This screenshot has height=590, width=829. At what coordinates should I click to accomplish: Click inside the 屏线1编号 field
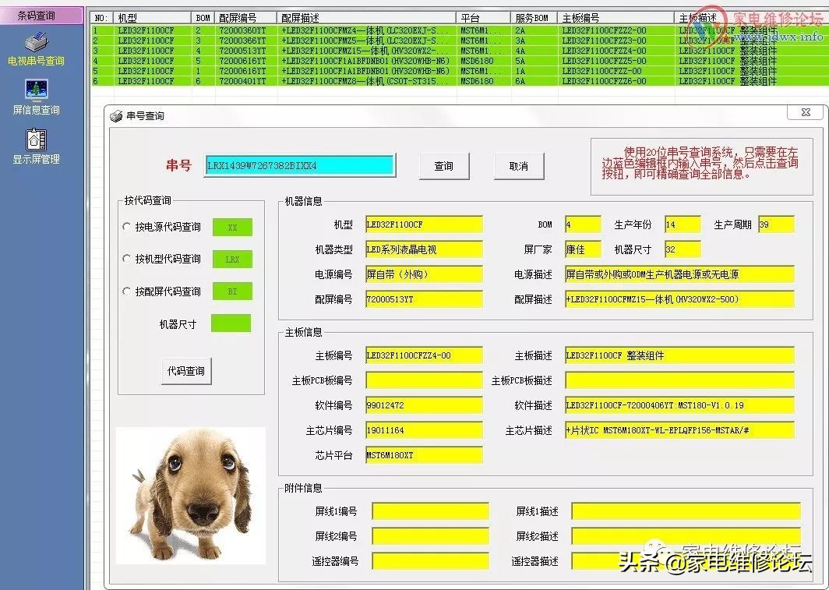click(x=431, y=511)
